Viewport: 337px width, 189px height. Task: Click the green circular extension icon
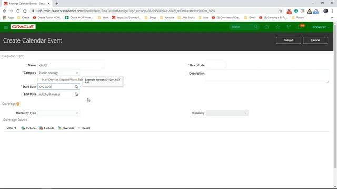coord(296,11)
